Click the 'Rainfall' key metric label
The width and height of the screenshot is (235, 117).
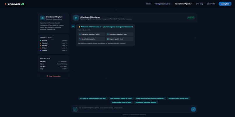pyautogui.click(x=43, y=62)
